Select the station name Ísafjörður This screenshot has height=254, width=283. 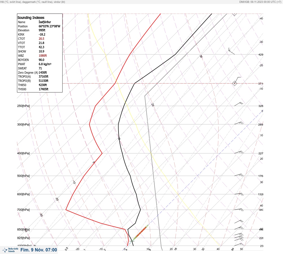(45, 22)
